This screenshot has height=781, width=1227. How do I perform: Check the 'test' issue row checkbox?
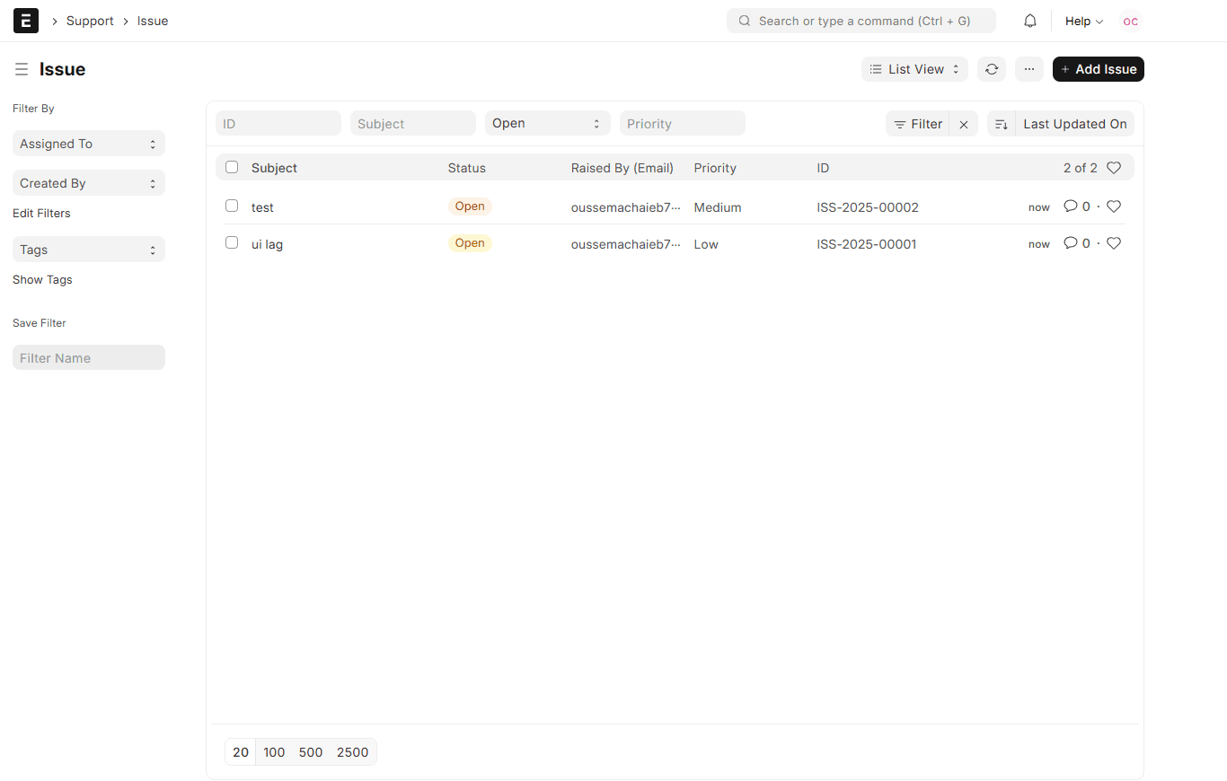tap(232, 206)
